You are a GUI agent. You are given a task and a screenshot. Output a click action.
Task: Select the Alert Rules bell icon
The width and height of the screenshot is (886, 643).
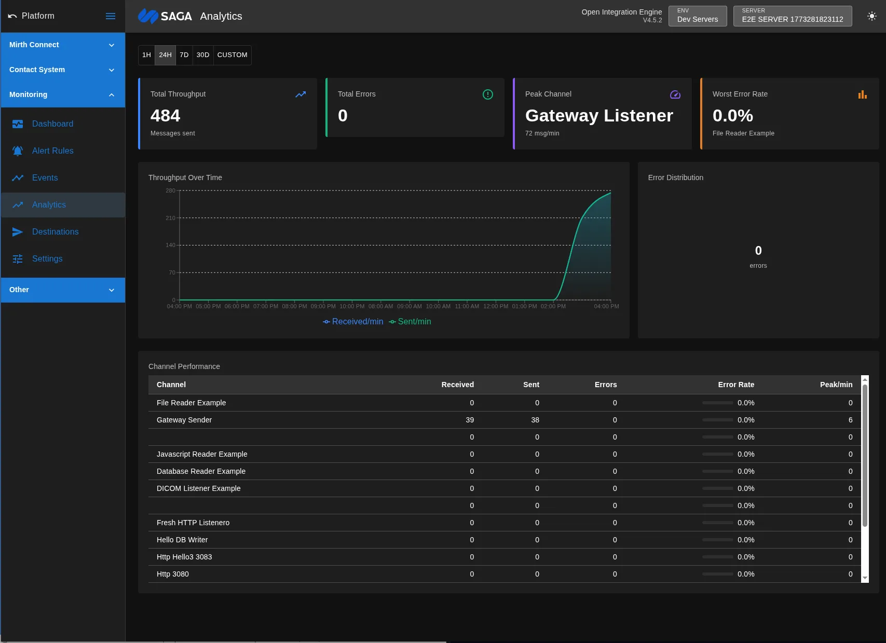(x=18, y=151)
